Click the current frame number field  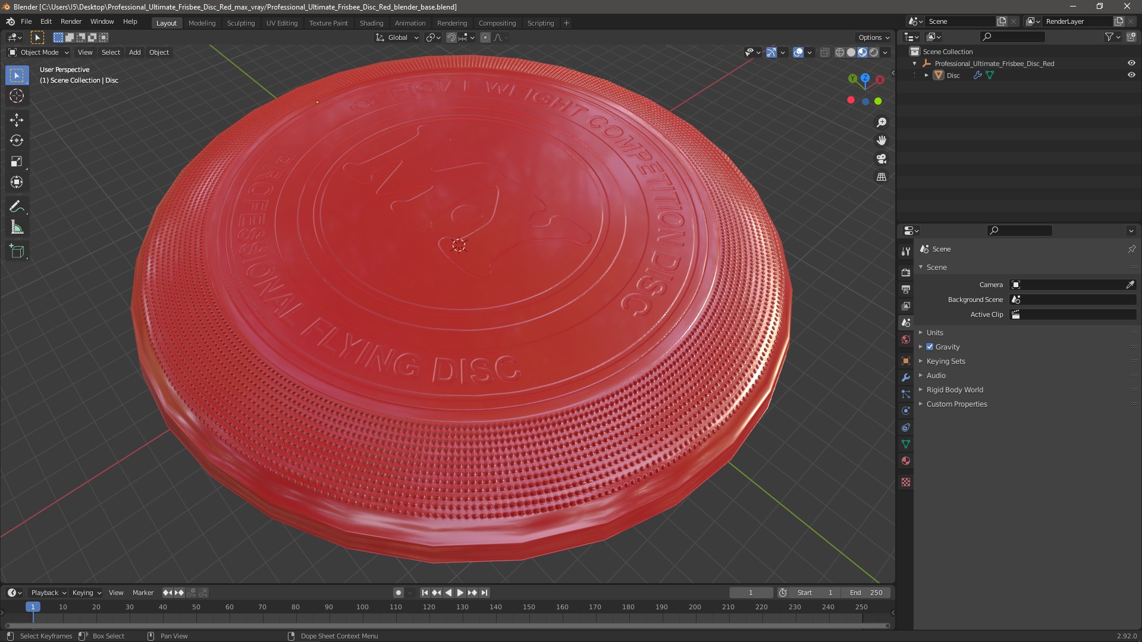pyautogui.click(x=751, y=593)
